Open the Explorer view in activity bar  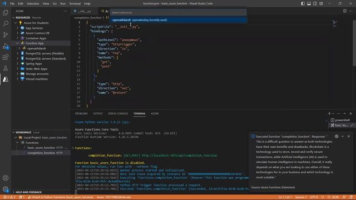click(x=6, y=12)
